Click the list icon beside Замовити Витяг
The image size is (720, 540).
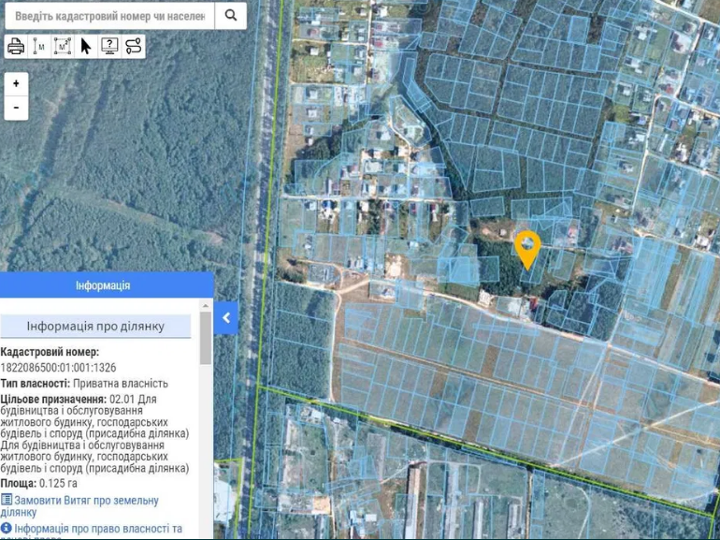[x=7, y=501]
